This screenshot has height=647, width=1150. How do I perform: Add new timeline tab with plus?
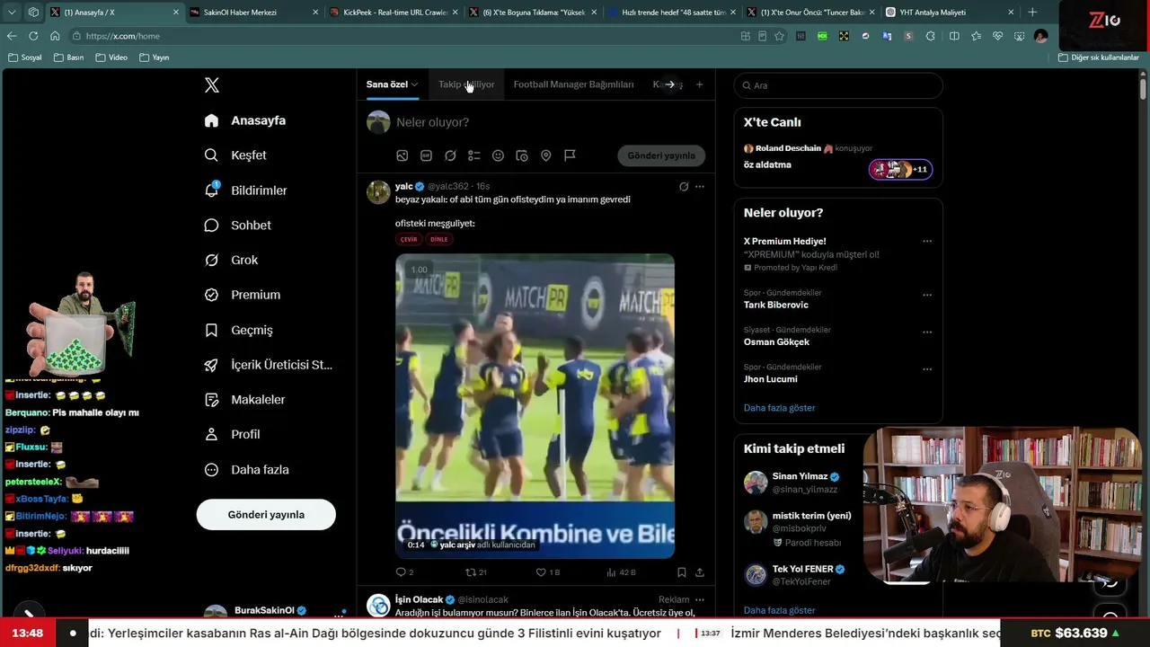click(x=699, y=84)
